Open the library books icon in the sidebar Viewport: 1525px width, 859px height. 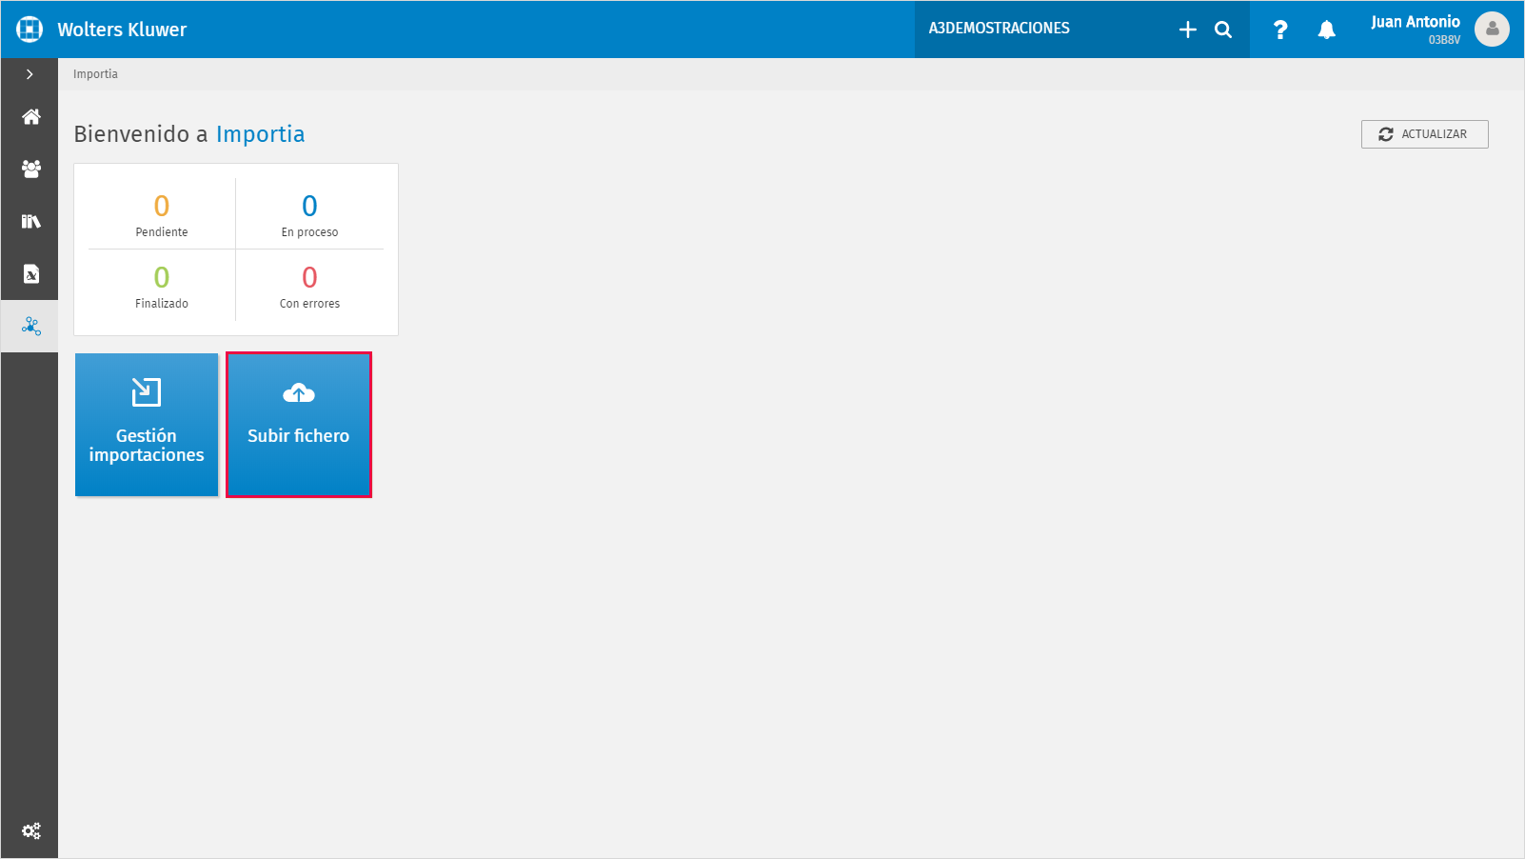(30, 222)
